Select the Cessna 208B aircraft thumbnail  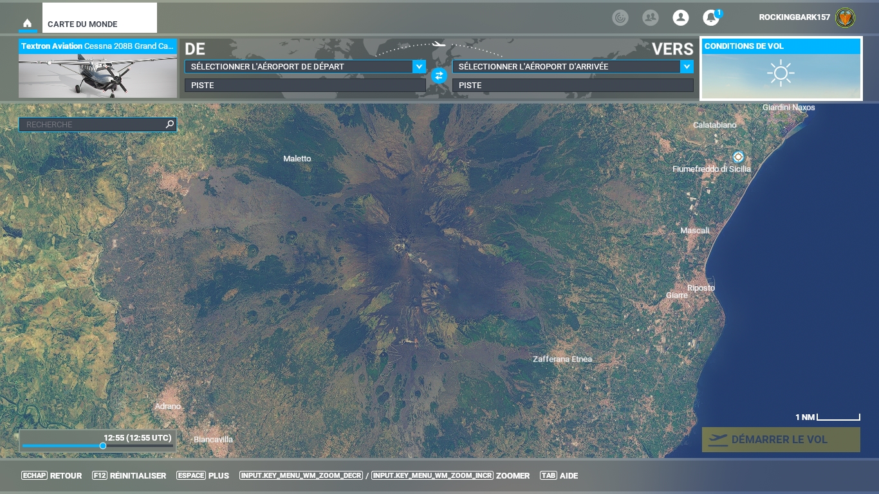point(98,75)
